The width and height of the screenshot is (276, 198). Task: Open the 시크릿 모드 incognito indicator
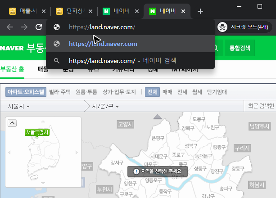pyautogui.click(x=244, y=27)
